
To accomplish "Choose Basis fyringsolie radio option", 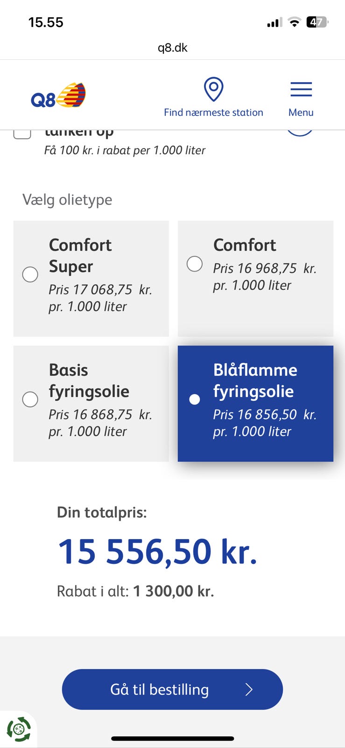I will click(30, 399).
